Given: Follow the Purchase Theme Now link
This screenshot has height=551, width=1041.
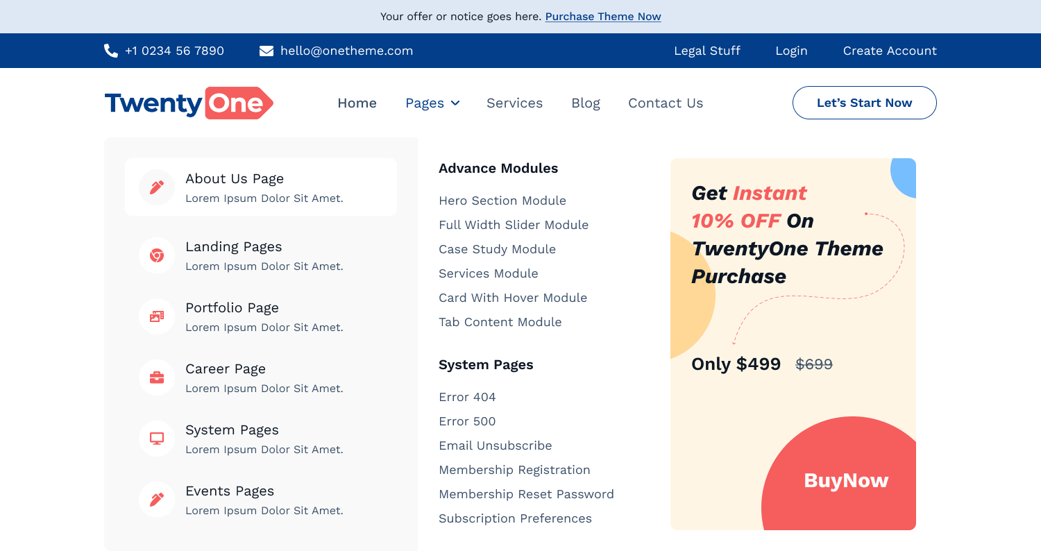Looking at the screenshot, I should point(603,17).
